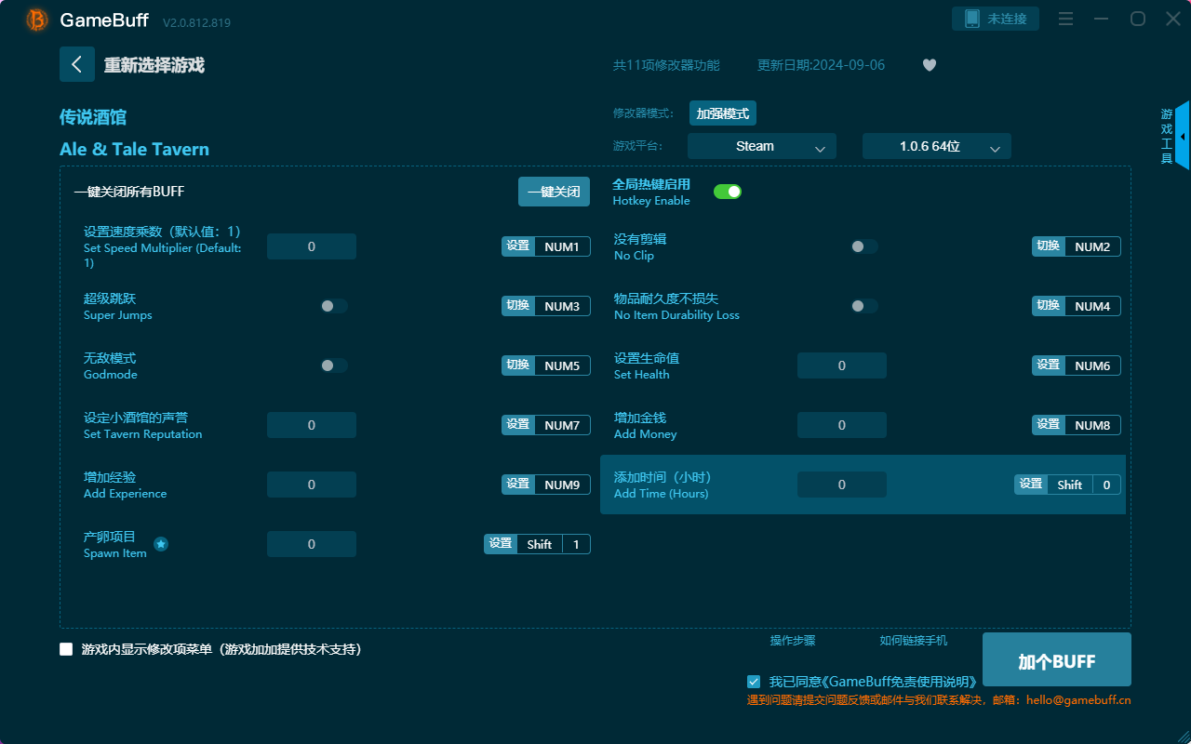Open the Steam platform dropdown
1191x744 pixels.
pyautogui.click(x=762, y=146)
